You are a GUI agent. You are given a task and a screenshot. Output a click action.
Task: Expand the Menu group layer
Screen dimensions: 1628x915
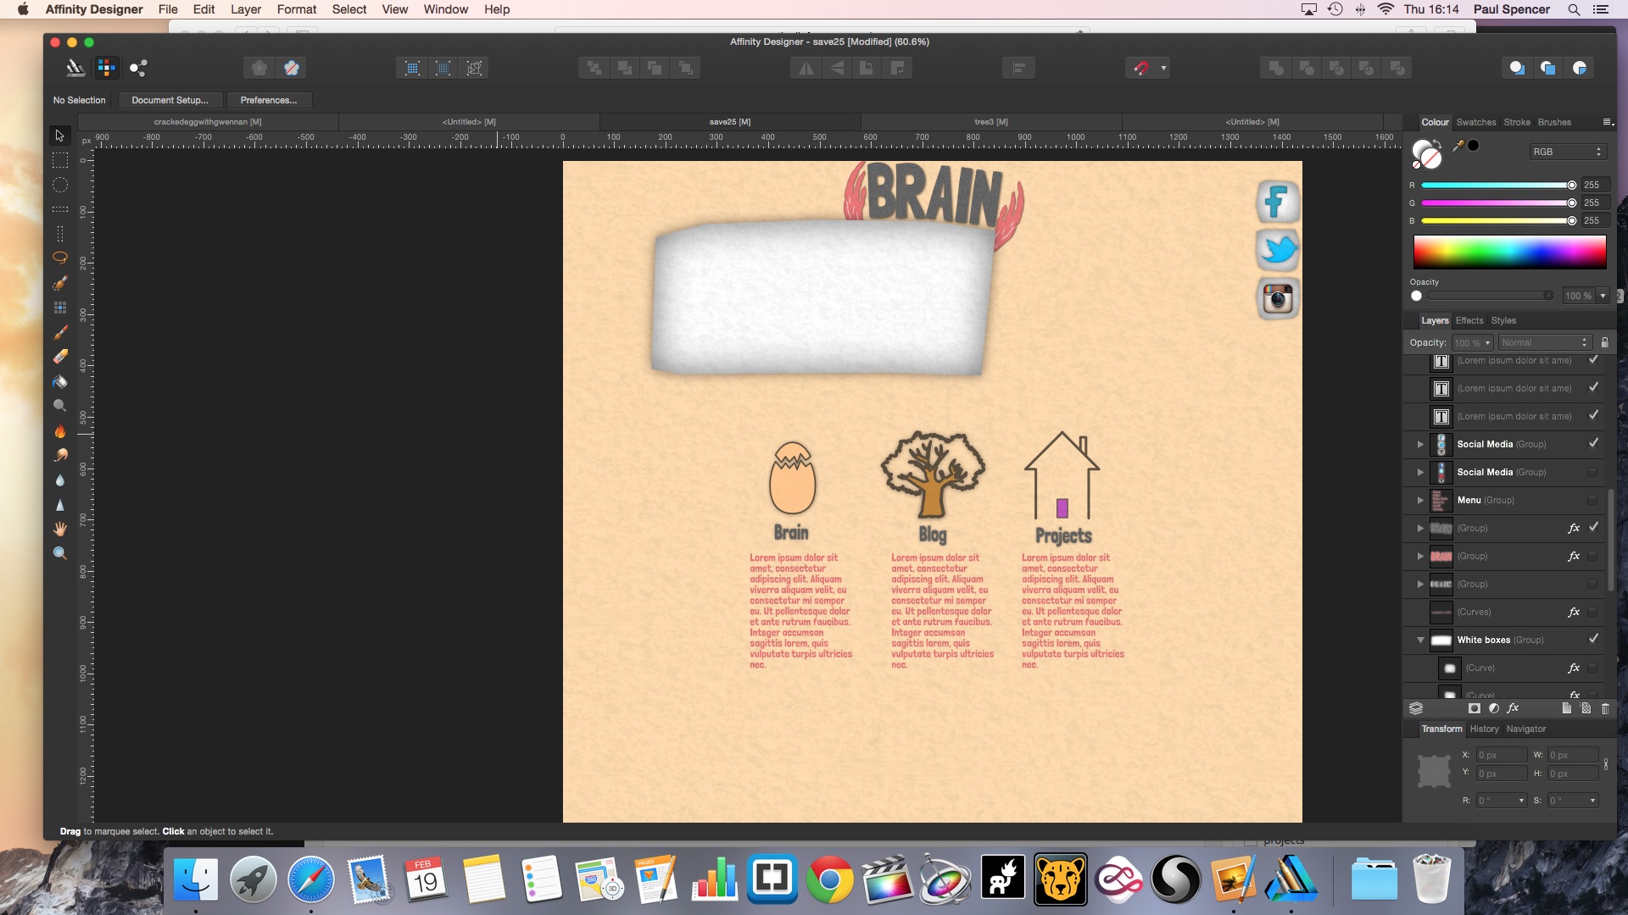coord(1420,500)
